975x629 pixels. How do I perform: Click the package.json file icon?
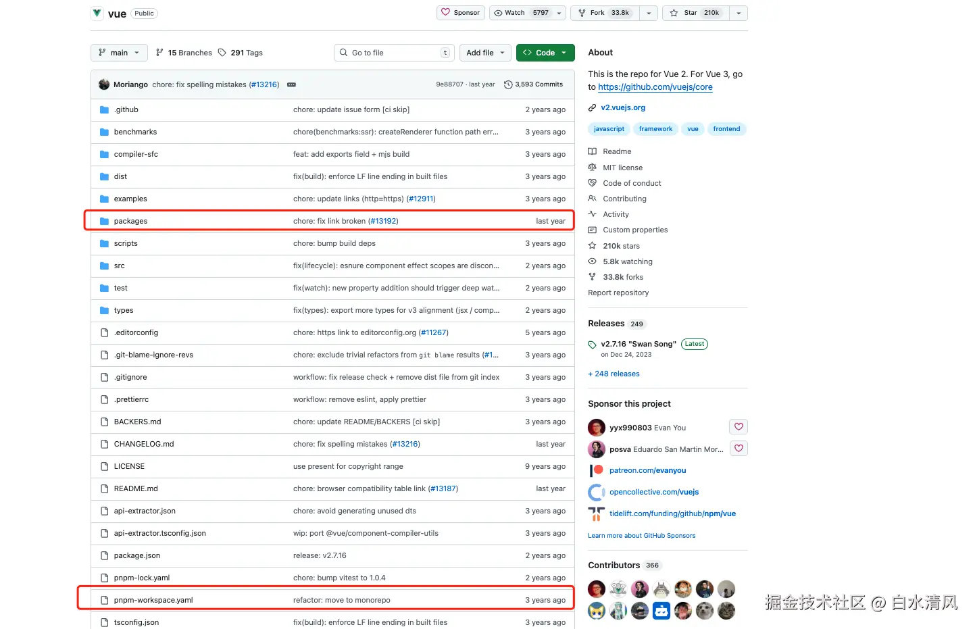pos(104,555)
